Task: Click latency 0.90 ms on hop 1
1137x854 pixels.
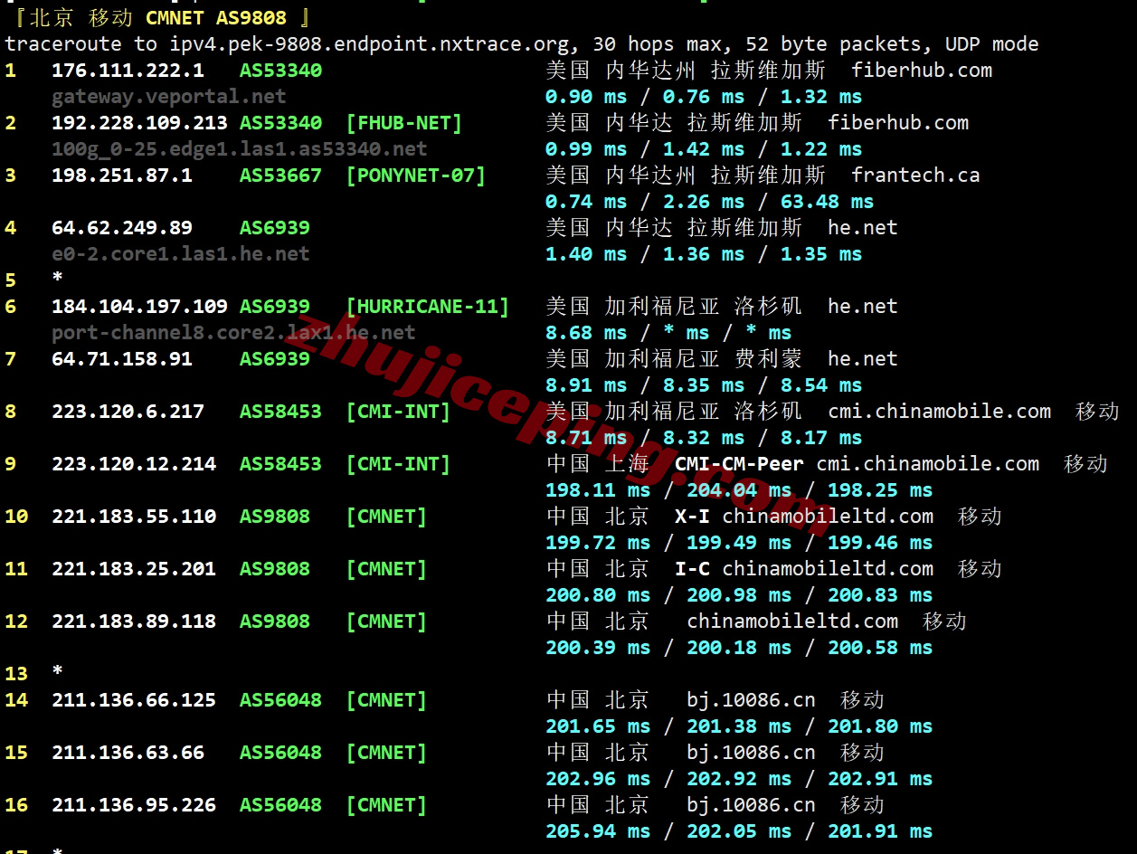Action: [x=586, y=96]
